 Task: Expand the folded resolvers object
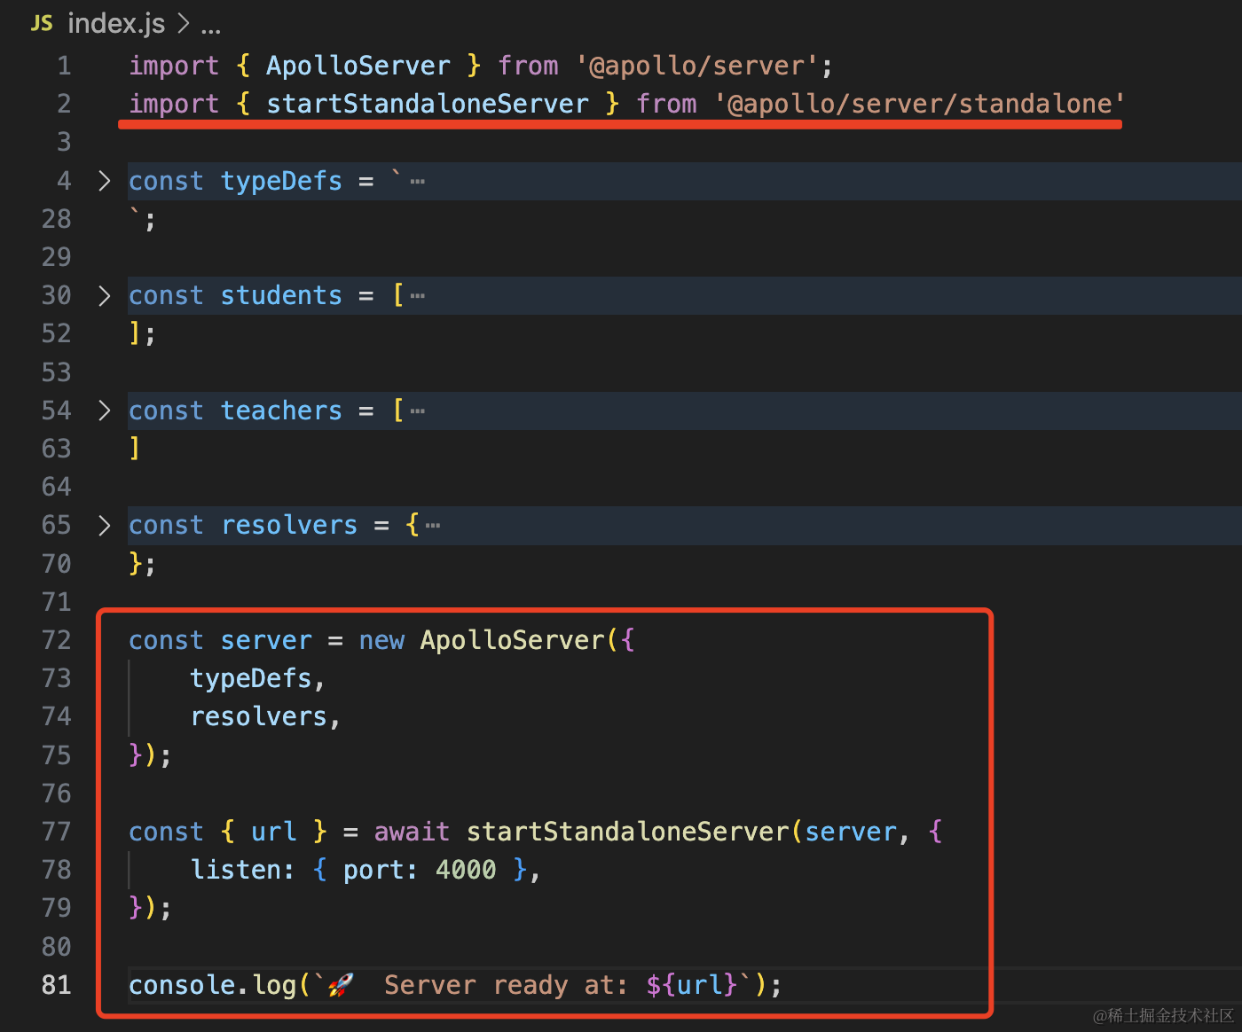point(105,525)
